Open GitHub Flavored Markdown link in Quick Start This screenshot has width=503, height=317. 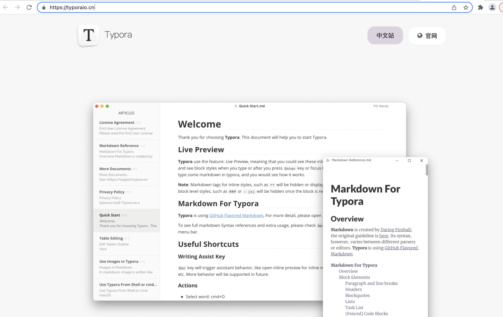pos(236,216)
